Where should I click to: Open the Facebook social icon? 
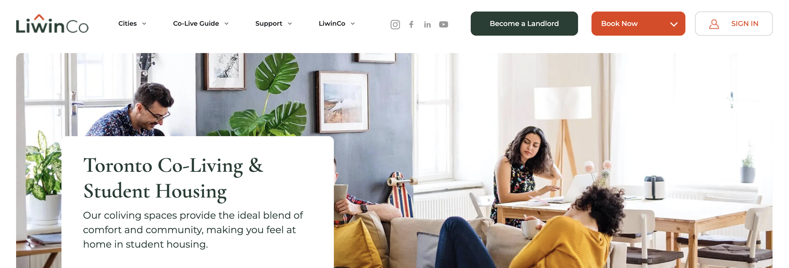click(411, 24)
